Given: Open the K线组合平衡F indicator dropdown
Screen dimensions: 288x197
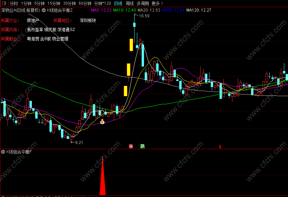Looking at the screenshot, I should tap(3, 152).
